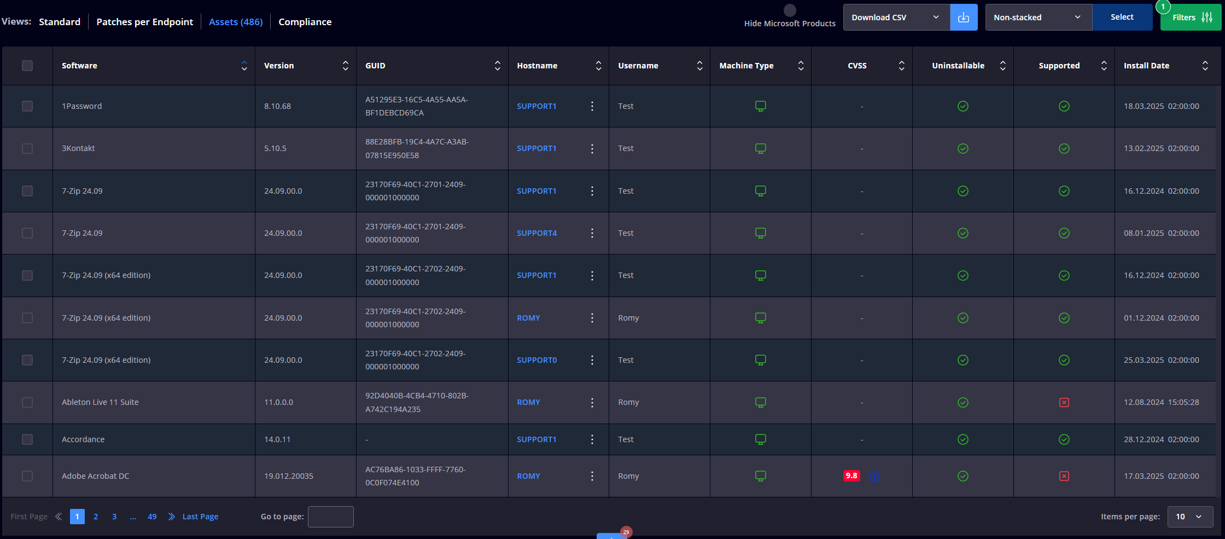
Task: Sort by Uninstallable column arrows
Action: [x=1003, y=66]
